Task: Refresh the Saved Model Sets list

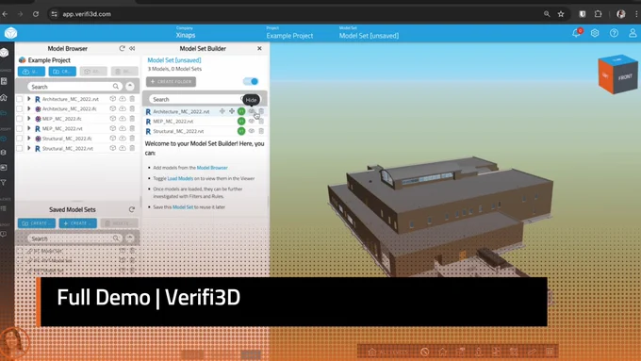Action: click(x=132, y=209)
